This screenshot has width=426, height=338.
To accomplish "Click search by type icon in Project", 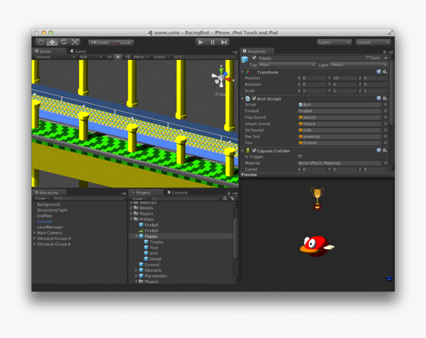I will (x=225, y=198).
